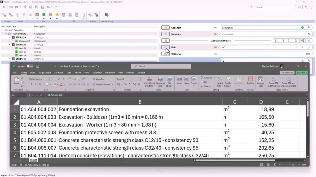Select the Models tag icon in SmartCatalog toolbar
Viewport: 316px width, 177px height.
(x=90, y=14)
